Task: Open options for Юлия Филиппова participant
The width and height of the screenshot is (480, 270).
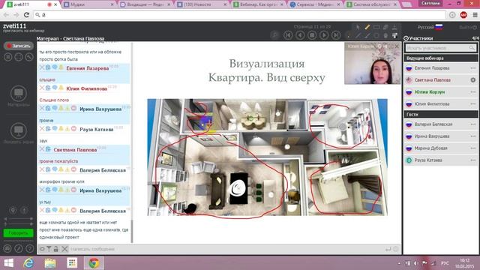Action: point(473,103)
